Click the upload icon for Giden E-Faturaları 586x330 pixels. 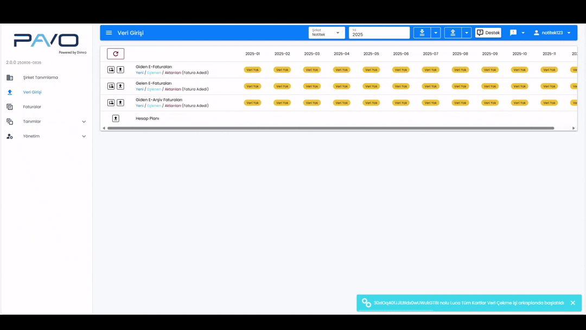tap(120, 69)
